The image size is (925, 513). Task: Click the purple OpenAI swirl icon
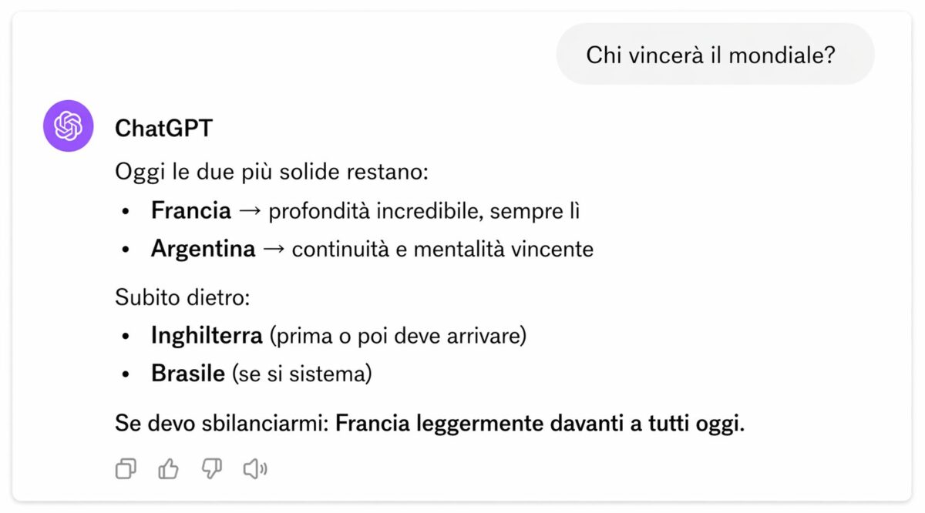coord(68,127)
